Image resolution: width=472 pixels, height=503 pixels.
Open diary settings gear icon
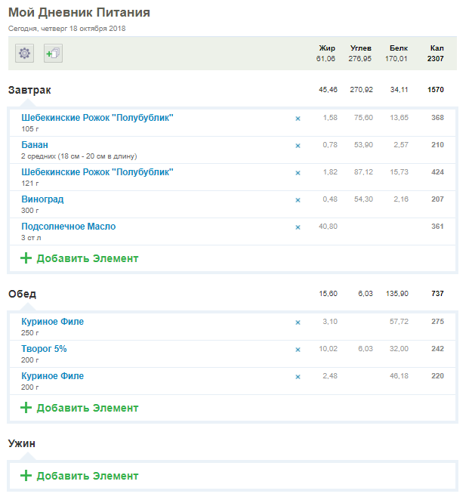point(25,54)
